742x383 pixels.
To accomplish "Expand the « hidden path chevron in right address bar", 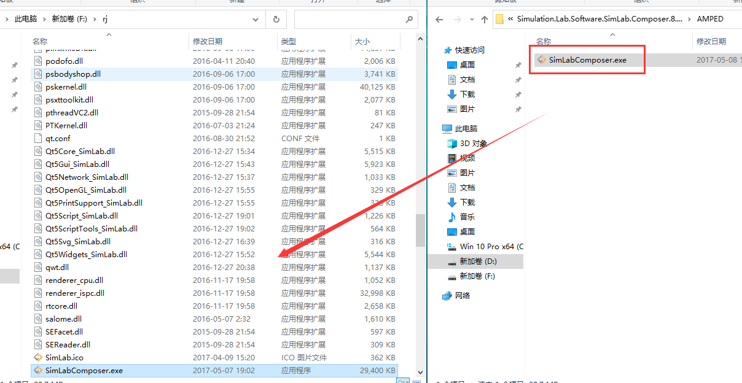I will tap(511, 19).
